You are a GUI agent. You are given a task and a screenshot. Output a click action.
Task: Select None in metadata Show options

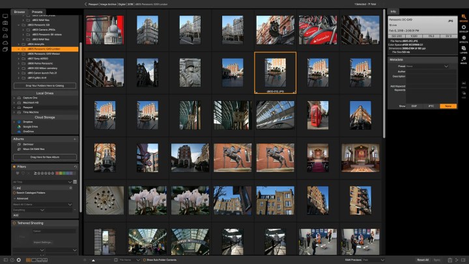(x=448, y=106)
